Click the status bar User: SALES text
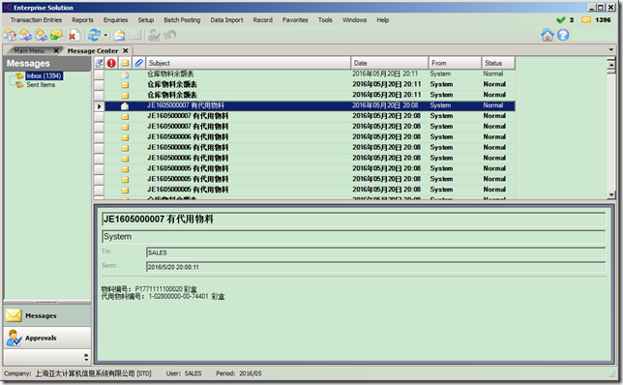623x385 pixels. pyautogui.click(x=184, y=373)
